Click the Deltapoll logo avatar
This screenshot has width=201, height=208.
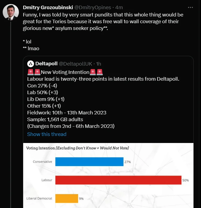tap(31, 64)
